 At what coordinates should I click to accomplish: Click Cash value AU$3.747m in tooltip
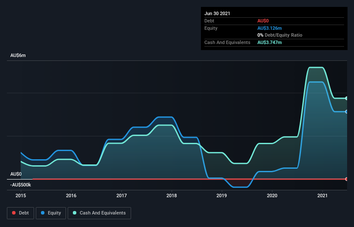269,42
